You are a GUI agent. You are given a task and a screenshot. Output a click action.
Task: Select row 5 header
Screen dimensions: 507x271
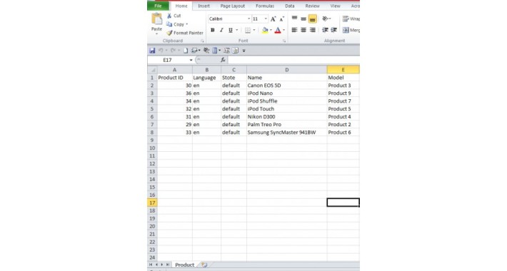(152, 109)
